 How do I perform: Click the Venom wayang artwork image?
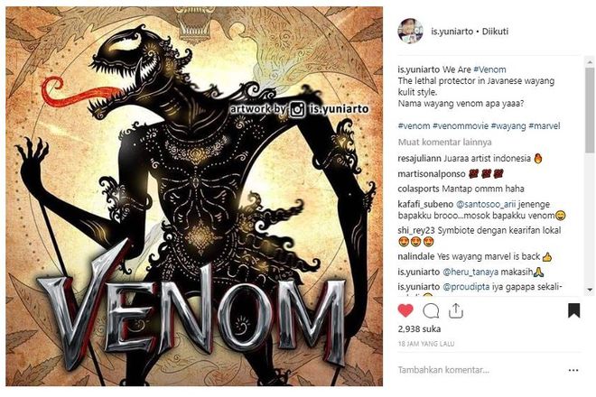(194, 197)
